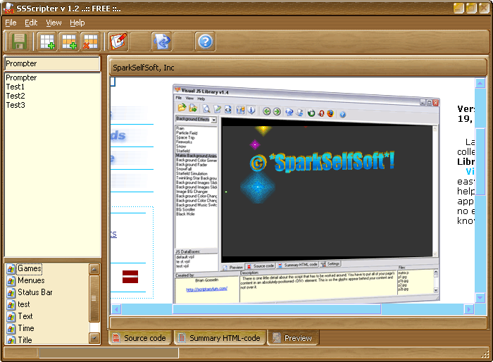Open the View menu

tap(54, 23)
